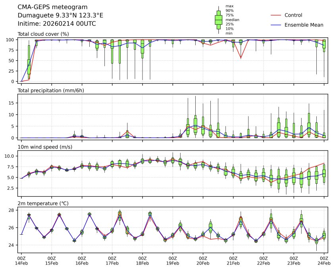The width and height of the screenshot is (335, 270).
Task: Select the 00Z 24Feb x-axis label
Action: click(324, 260)
